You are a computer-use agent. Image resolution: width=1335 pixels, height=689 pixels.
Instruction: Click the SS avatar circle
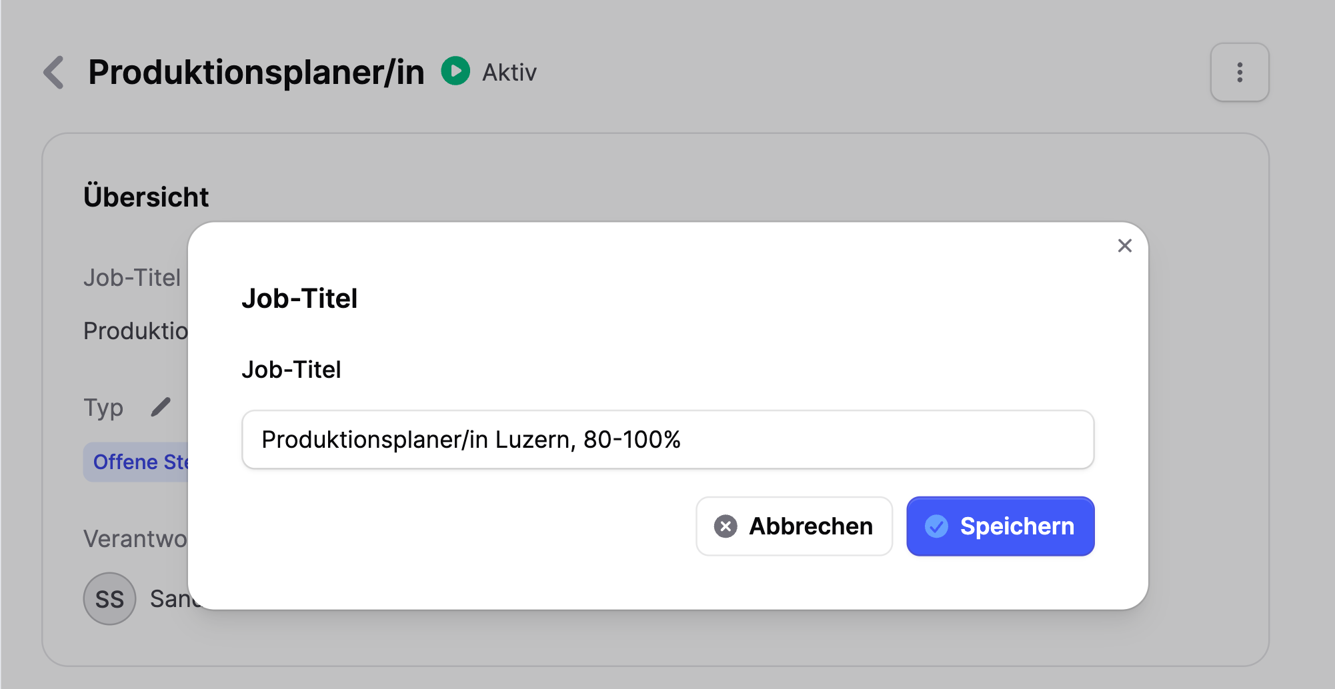109,598
